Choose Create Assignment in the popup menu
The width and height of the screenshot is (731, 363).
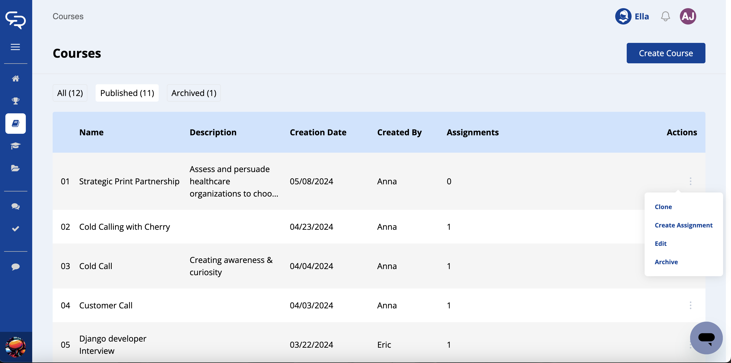(x=683, y=225)
